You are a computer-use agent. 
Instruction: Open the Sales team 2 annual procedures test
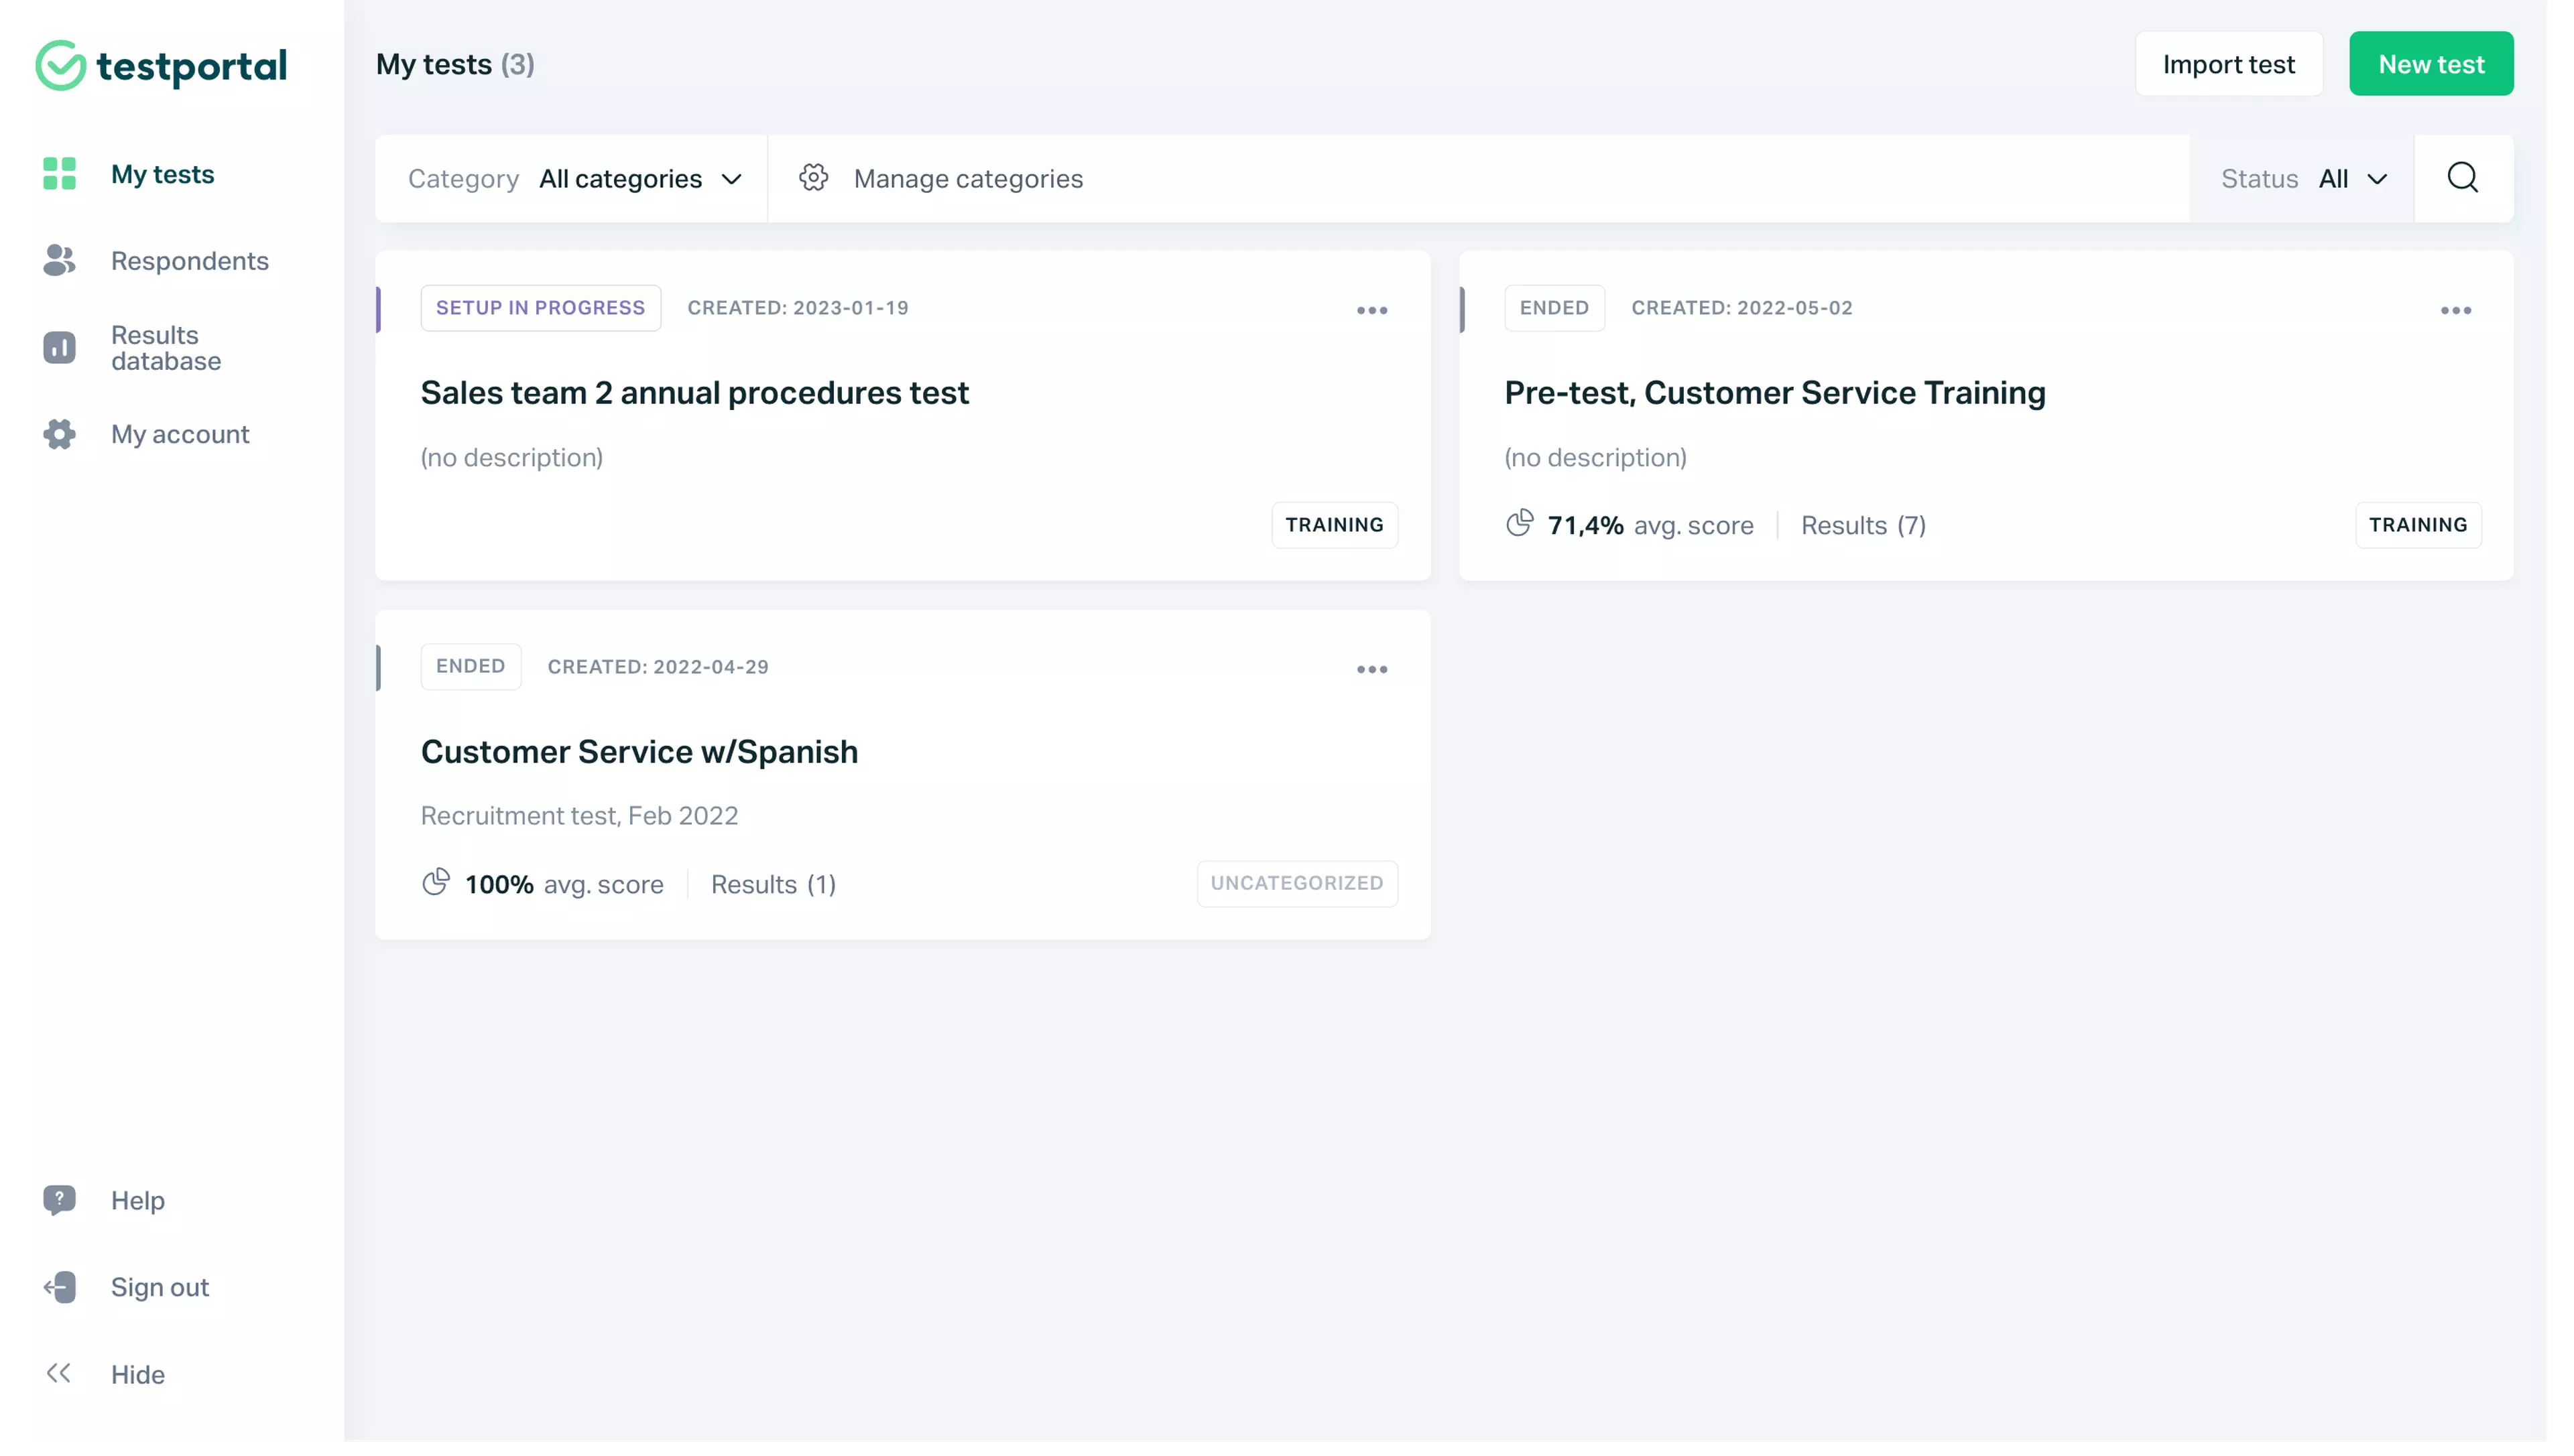694,392
